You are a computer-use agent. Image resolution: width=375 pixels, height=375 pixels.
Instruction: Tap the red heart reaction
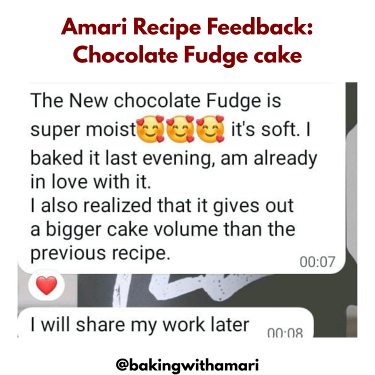[46, 285]
